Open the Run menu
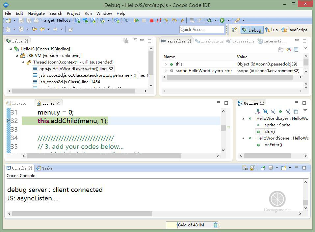The width and height of the screenshot is (315, 232). 88,13
